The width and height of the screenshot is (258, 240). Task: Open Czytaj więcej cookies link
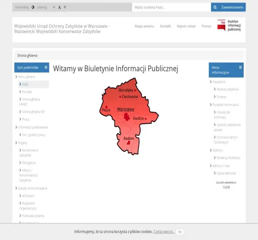(x=164, y=231)
